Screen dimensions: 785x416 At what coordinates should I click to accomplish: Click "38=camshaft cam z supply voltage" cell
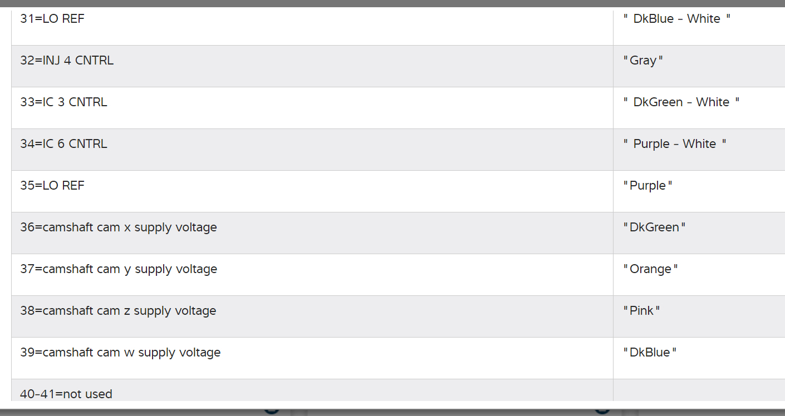tap(118, 311)
